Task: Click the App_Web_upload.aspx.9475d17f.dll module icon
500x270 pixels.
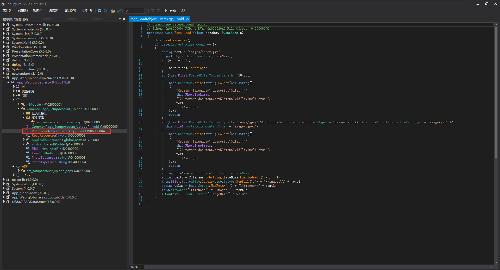Action: [12, 82]
